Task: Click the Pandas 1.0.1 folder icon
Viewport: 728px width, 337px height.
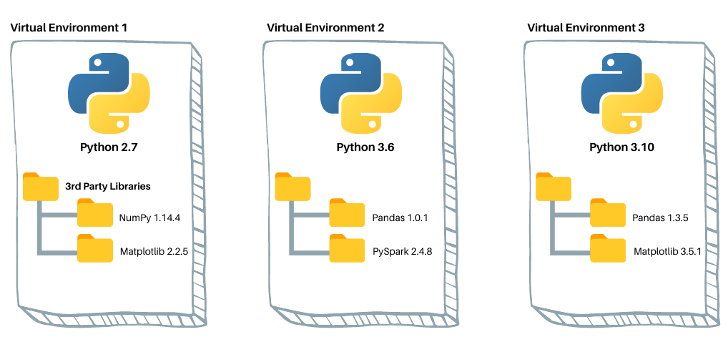Action: pyautogui.click(x=347, y=214)
